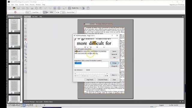Image resolution: width=192 pixels, height=108 pixels.
Task: Click the Change All button
Action: pos(114,66)
